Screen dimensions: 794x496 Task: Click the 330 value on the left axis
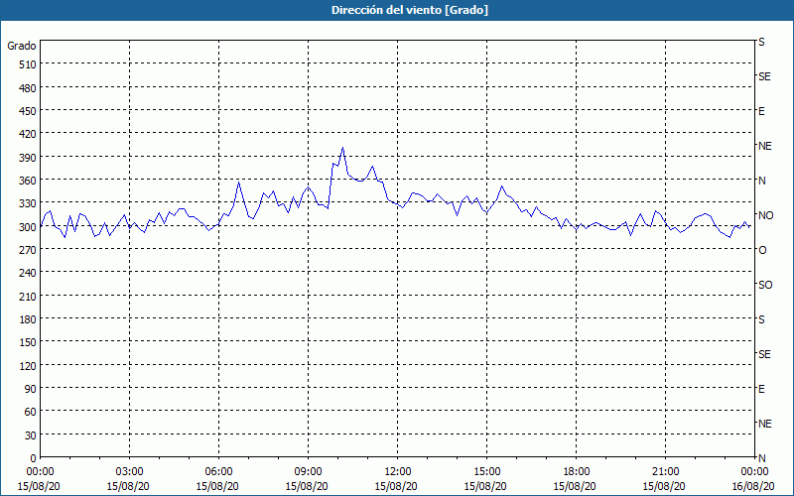click(28, 203)
